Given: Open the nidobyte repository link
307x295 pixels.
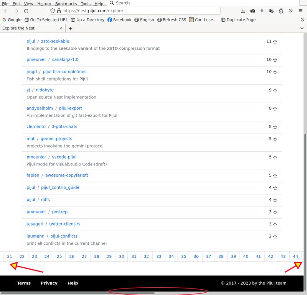Looking at the screenshot, I should [x=45, y=90].
